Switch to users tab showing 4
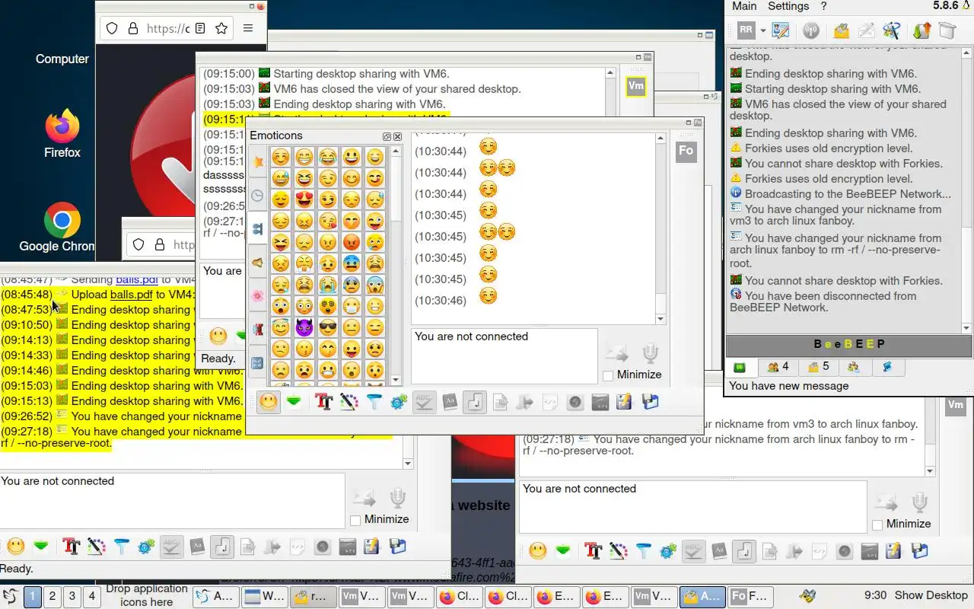The width and height of the screenshot is (974, 609). point(778,367)
